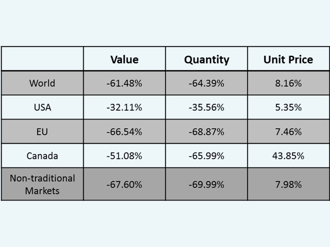
Task: Click Non-traditional Markets quantity -69.99%
Action: [206, 184]
